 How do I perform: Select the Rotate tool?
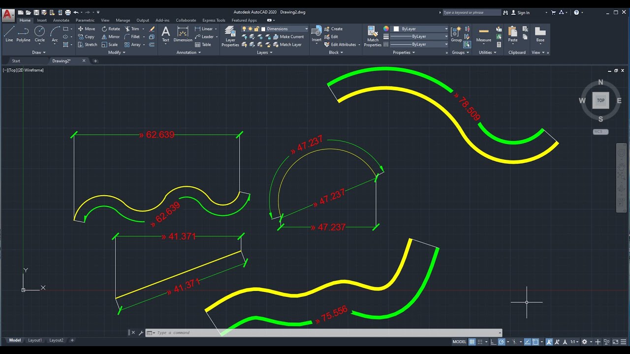pyautogui.click(x=111, y=29)
